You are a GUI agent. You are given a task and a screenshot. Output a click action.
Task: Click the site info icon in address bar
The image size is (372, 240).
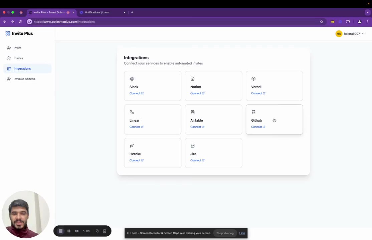(x=29, y=22)
